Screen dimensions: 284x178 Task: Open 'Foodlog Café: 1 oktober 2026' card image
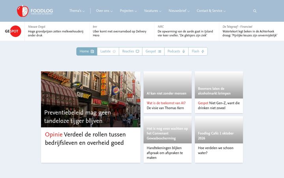pyautogui.click(x=219, y=130)
